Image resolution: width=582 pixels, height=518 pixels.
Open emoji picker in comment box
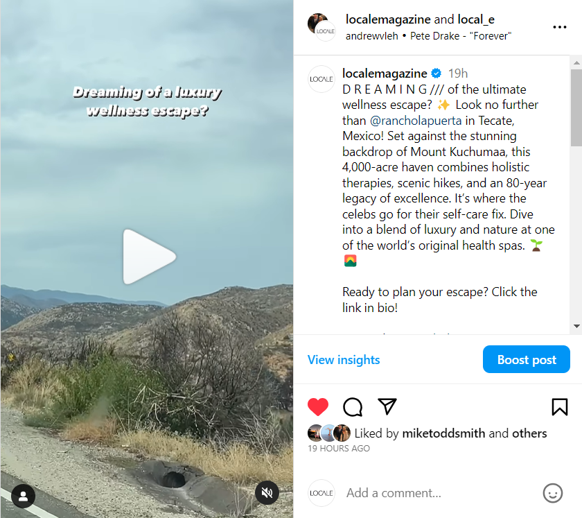click(x=553, y=493)
